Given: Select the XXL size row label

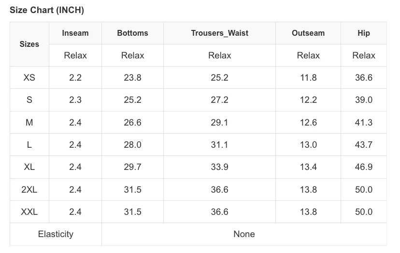Looking at the screenshot, I should coord(29,211).
